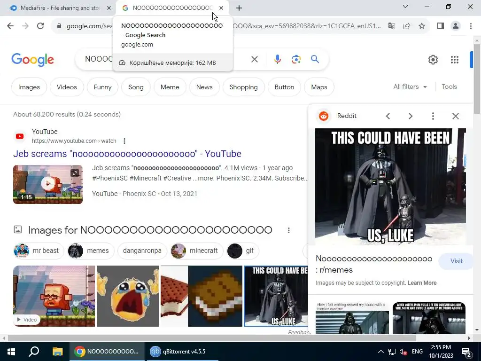
Task: Expand the All filters dropdown
Action: tap(410, 87)
